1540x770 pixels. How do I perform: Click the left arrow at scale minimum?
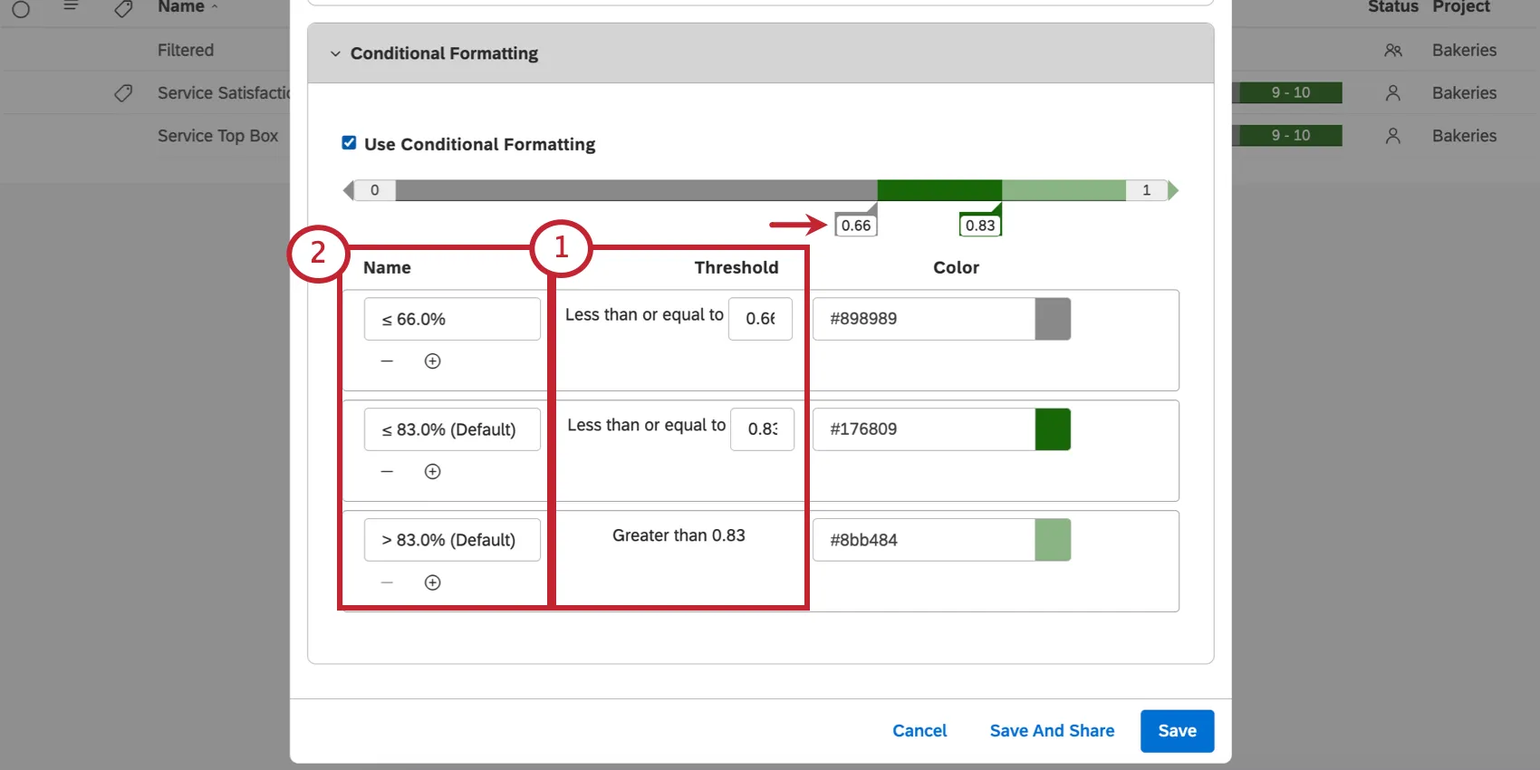pos(349,190)
